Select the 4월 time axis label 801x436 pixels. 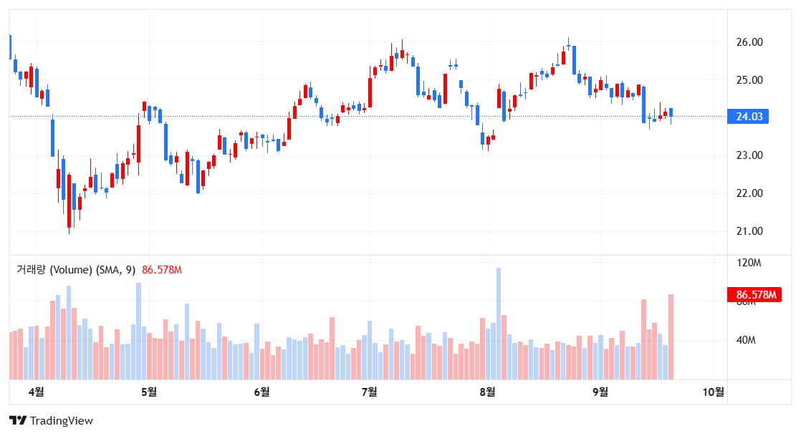[36, 391]
